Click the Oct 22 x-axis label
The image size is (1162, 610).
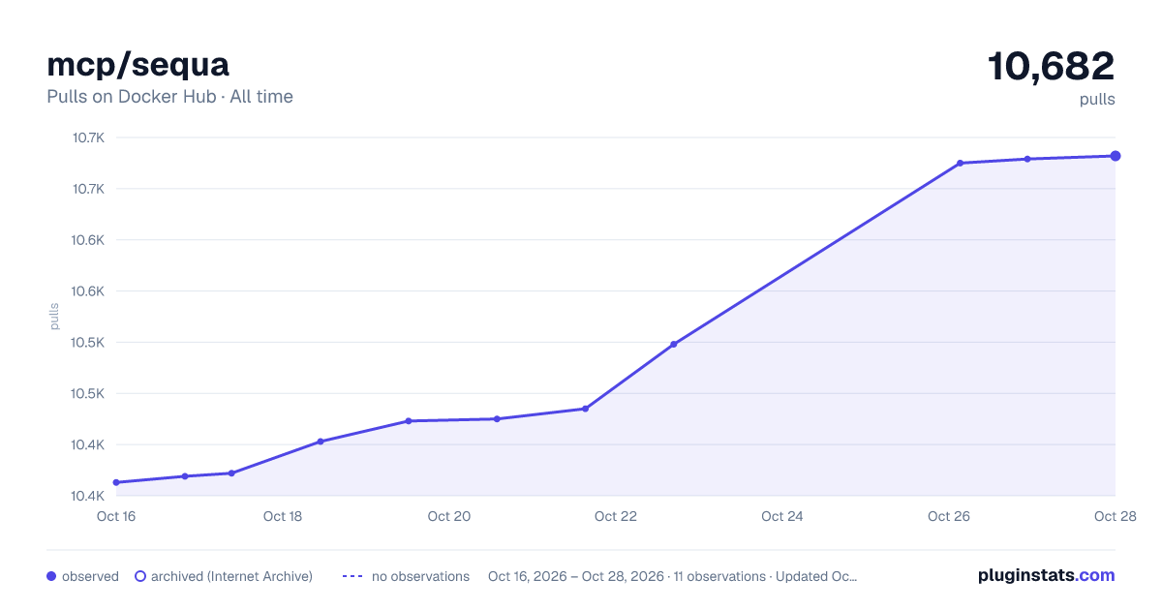(x=616, y=516)
